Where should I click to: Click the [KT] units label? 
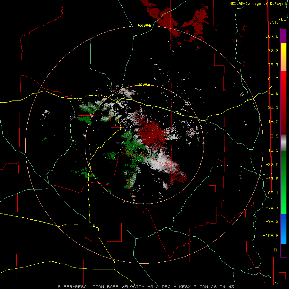[274, 22]
